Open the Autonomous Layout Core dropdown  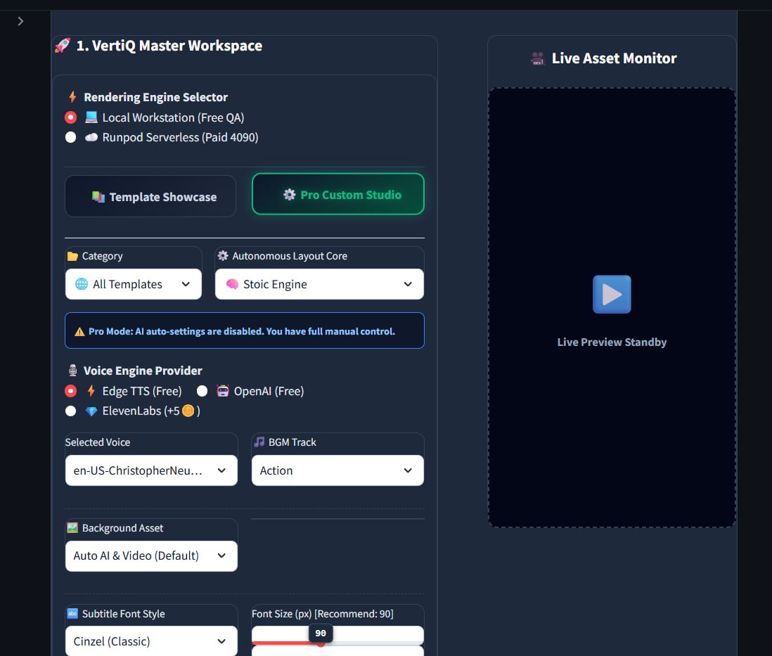click(319, 283)
